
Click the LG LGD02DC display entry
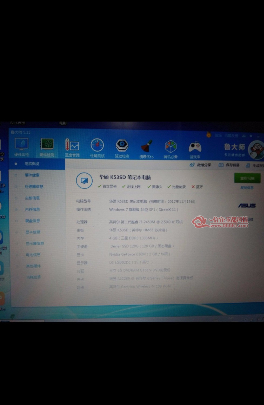tap(131, 262)
